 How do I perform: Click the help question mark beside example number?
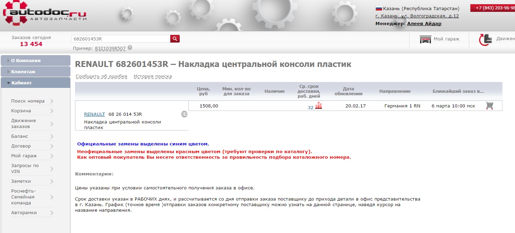tap(130, 48)
